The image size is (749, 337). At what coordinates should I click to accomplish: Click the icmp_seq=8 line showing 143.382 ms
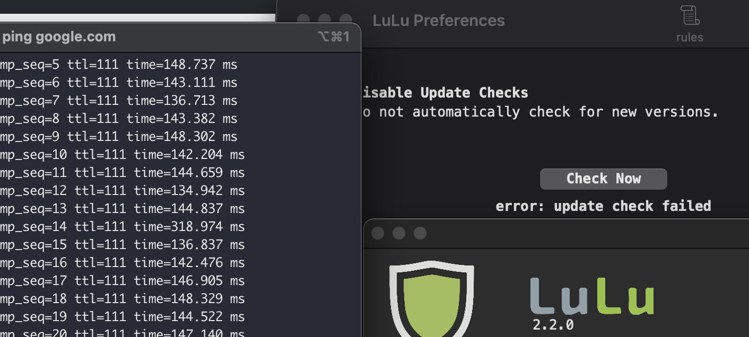[x=119, y=119]
